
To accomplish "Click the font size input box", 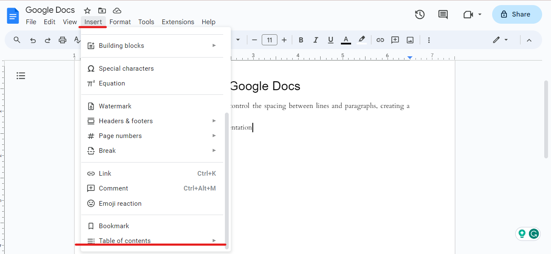I will 269,40.
